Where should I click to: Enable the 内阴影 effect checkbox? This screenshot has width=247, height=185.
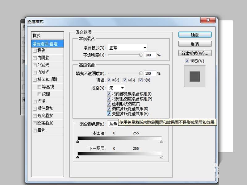coord(35,58)
